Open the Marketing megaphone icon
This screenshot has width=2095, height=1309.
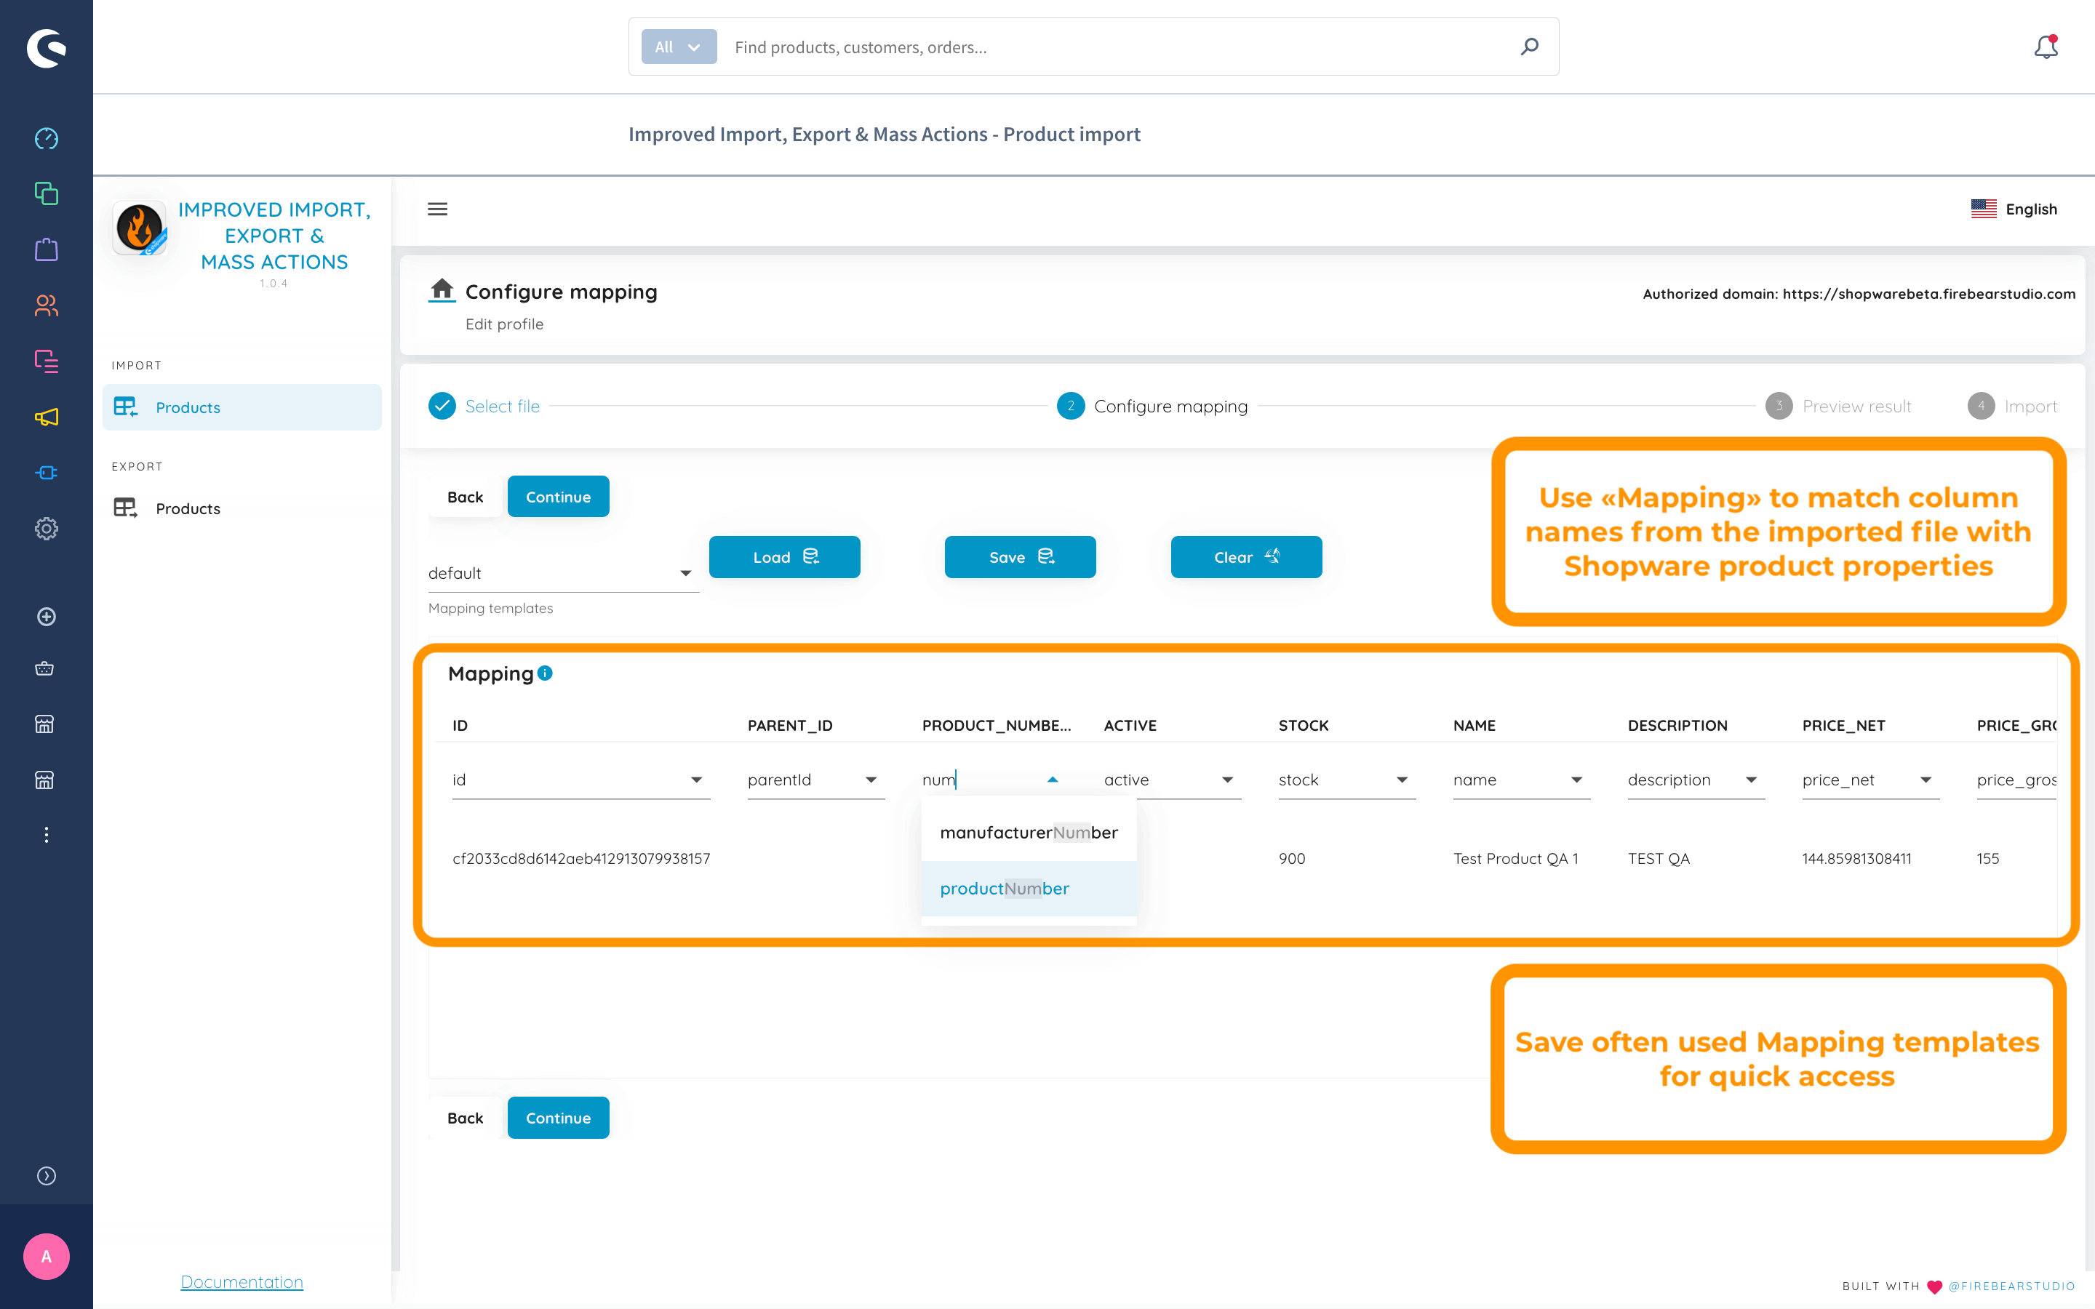(x=46, y=417)
